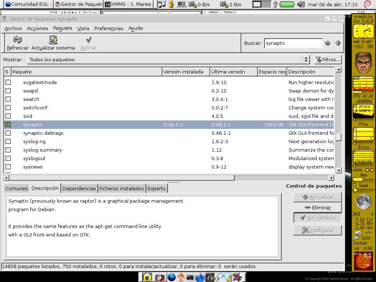Click the moon phase applet in sidebar

tap(364, 202)
